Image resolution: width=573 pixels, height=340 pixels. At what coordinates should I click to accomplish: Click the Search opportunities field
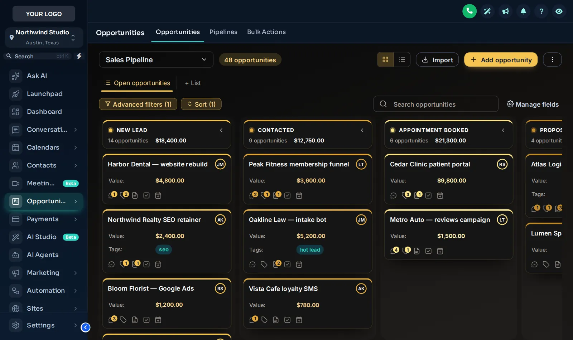[x=436, y=104]
